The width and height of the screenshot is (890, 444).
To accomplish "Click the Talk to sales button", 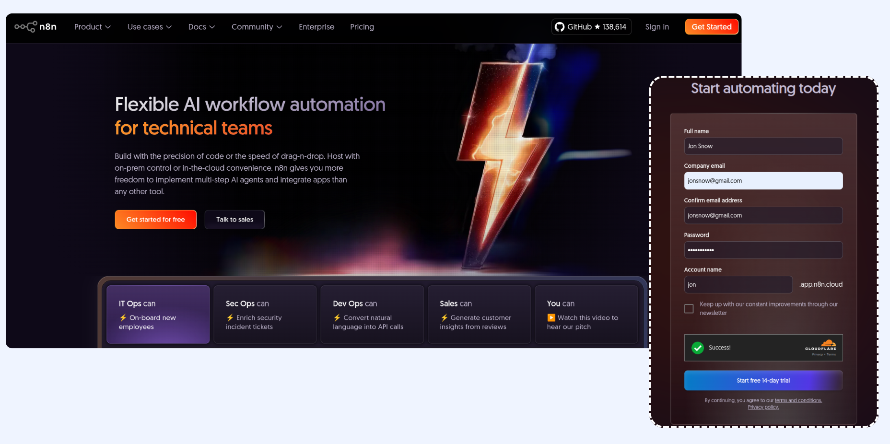I will (235, 220).
